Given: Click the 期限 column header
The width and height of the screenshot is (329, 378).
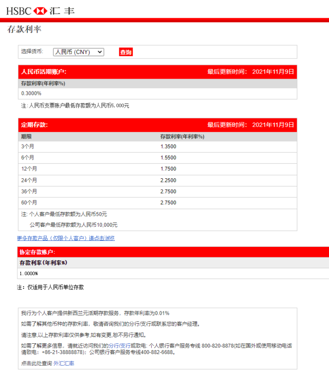Looking at the screenshot, I should (x=26, y=137).
